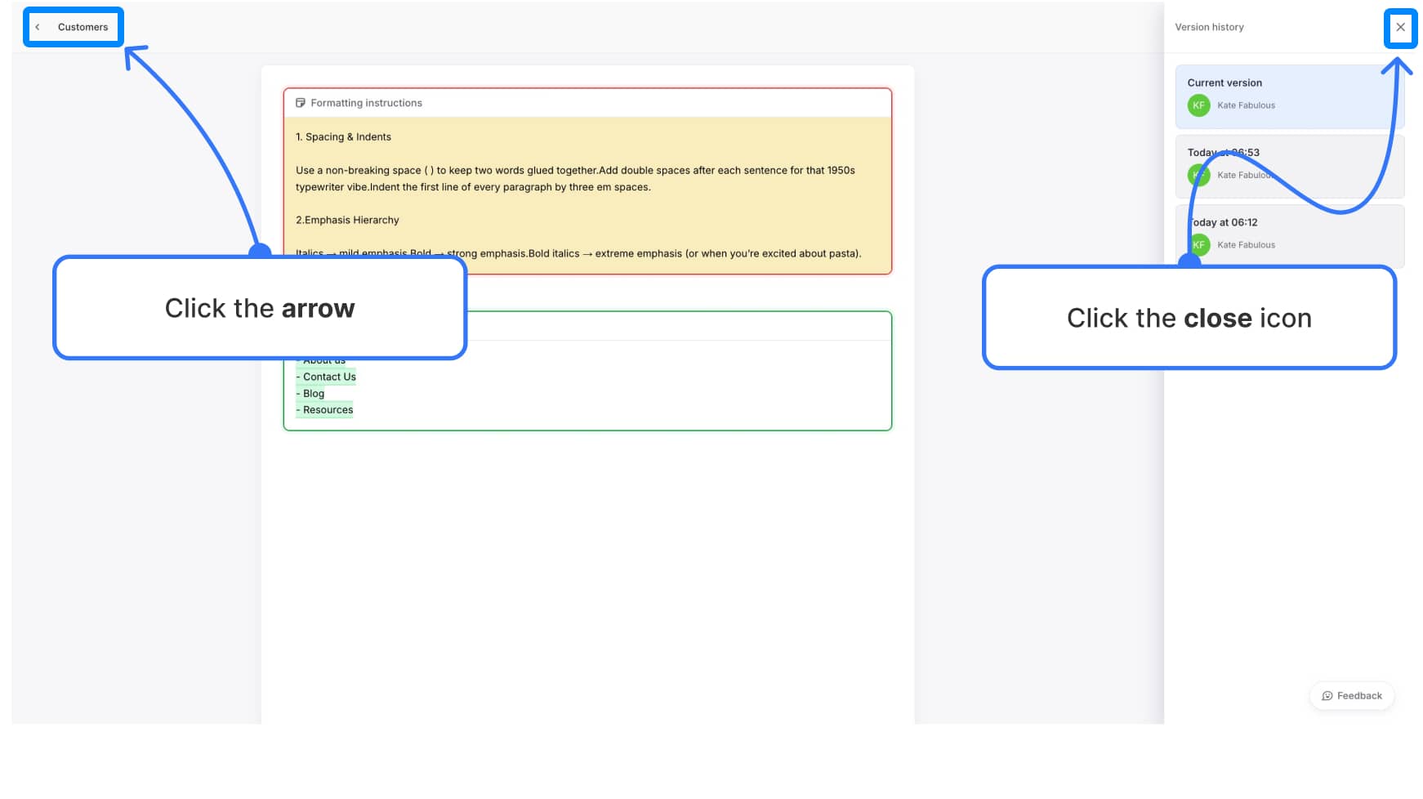Viewport: 1423px width, 799px height.
Task: Click the KF avatar in Current version
Action: 1198,105
